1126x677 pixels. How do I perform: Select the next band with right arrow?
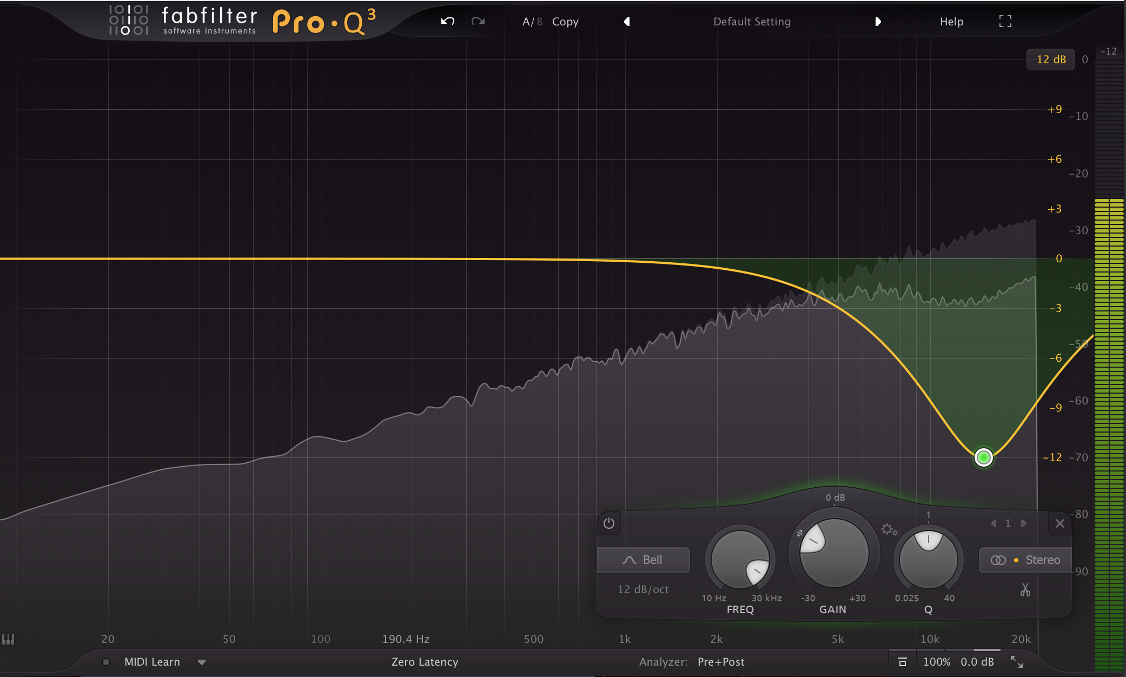point(1023,523)
